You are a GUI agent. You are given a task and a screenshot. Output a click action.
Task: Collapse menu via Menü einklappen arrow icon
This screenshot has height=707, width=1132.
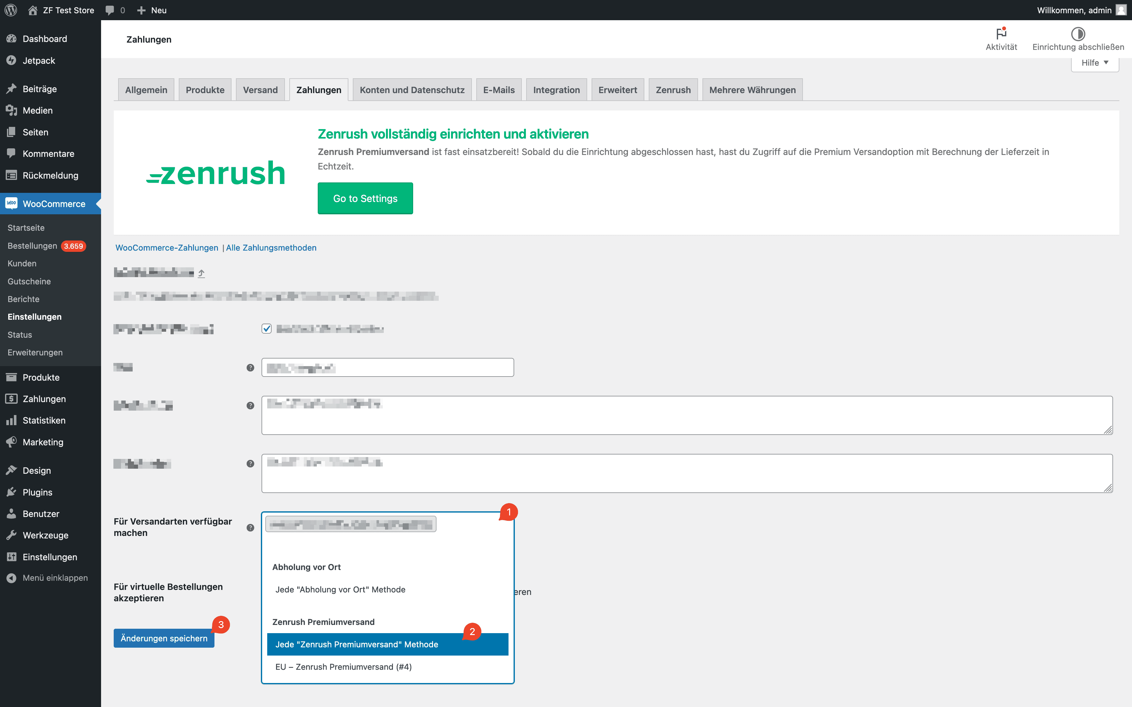12,578
